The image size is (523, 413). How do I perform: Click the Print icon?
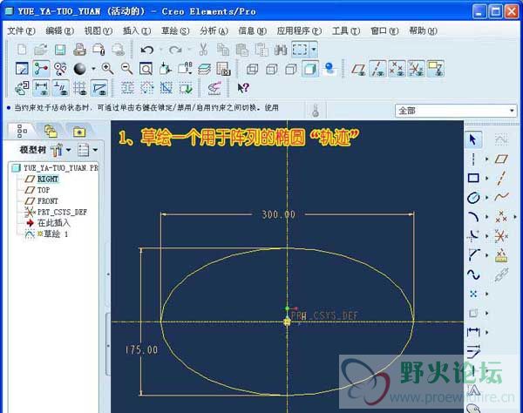point(79,50)
